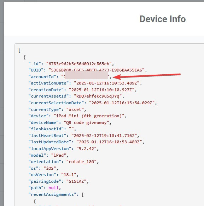The height and width of the screenshot is (206, 204).
Task: Click the currentAssetId value kDQ7ehfeKc9u5qJYq
Action: pyautogui.click(x=98, y=96)
